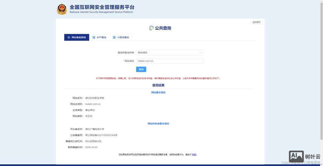Click the QR icon next to 小程序查询
323x166 pixels.
point(114,37)
